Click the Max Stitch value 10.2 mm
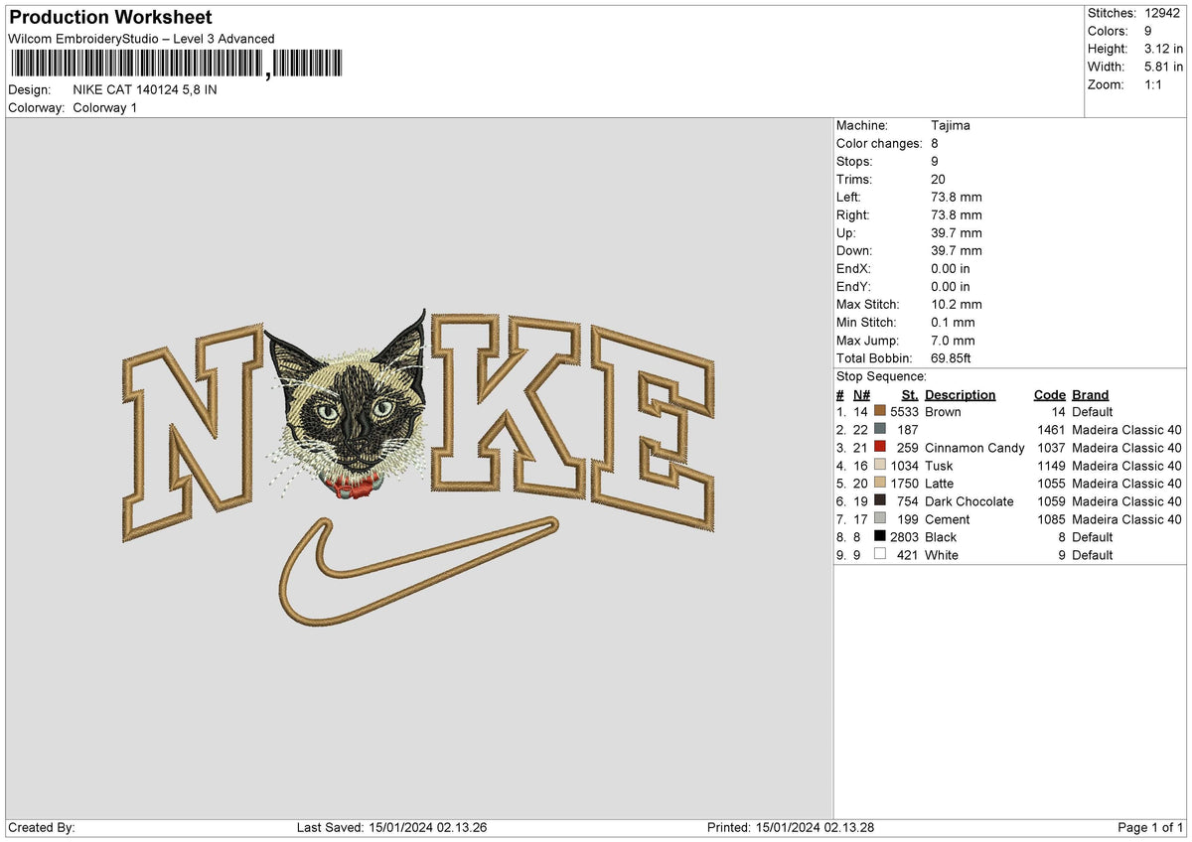 (957, 304)
